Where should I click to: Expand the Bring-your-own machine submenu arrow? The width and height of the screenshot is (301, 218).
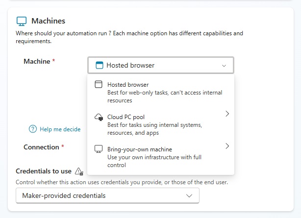tap(227, 146)
